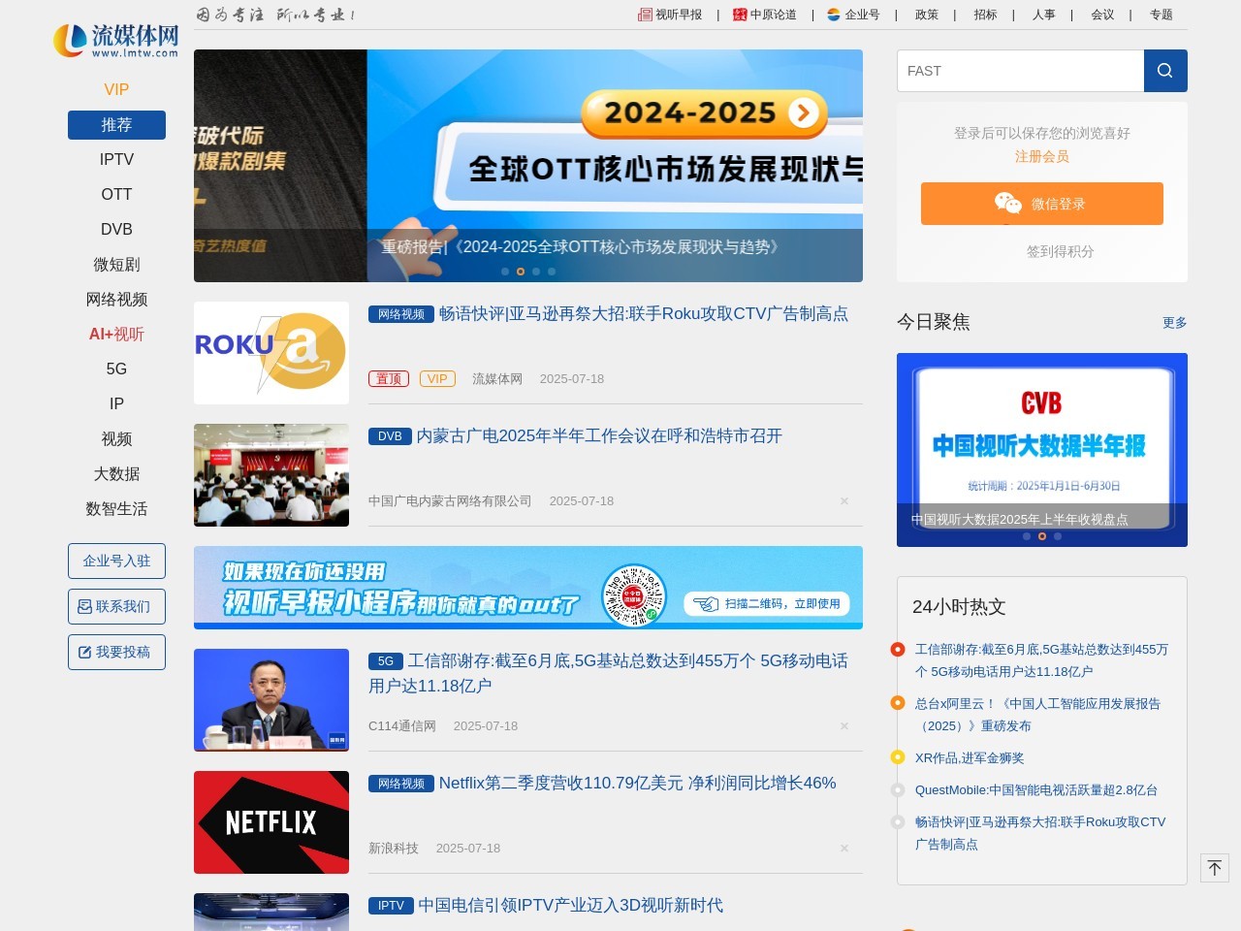1241x931 pixels.
Task: Open the Netflix article thumbnail
Action: (271, 822)
